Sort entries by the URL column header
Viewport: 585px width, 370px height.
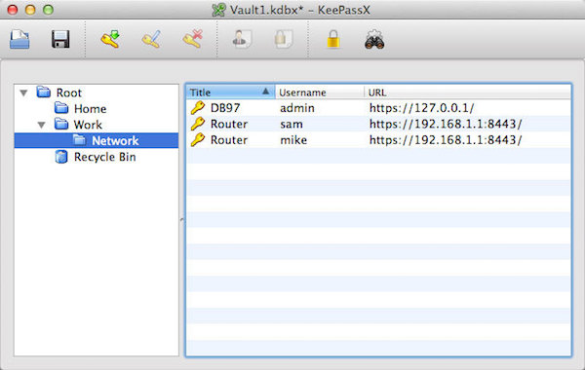(x=467, y=92)
